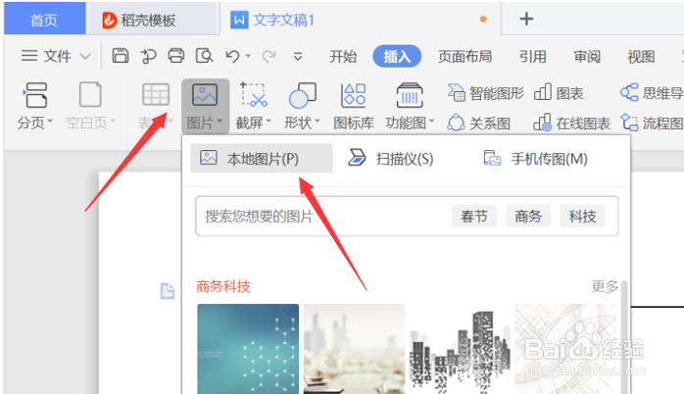Expand the 空白页 dropdown arrow

[x=113, y=121]
